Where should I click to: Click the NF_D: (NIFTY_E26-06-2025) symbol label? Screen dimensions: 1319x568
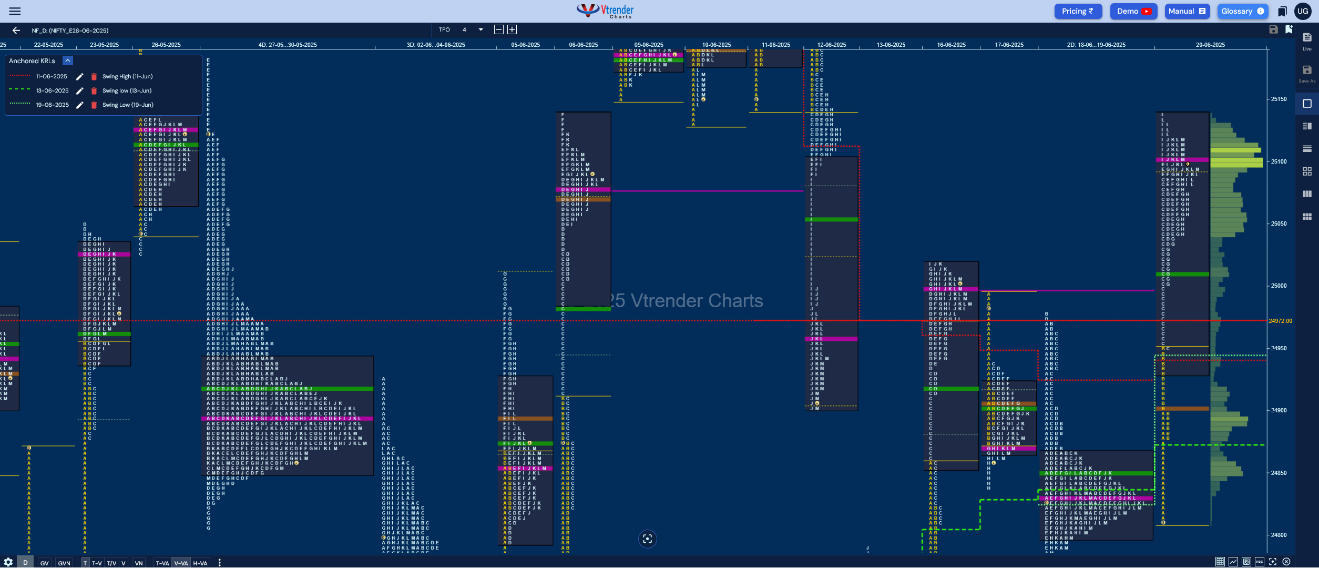pyautogui.click(x=70, y=31)
